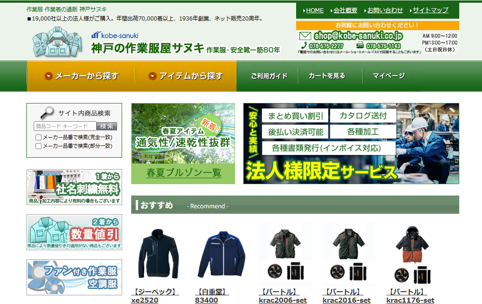Enable メーカー品番で検索(完全一致) checkbox
Viewport: 482px width, 304px height.
click(x=38, y=137)
